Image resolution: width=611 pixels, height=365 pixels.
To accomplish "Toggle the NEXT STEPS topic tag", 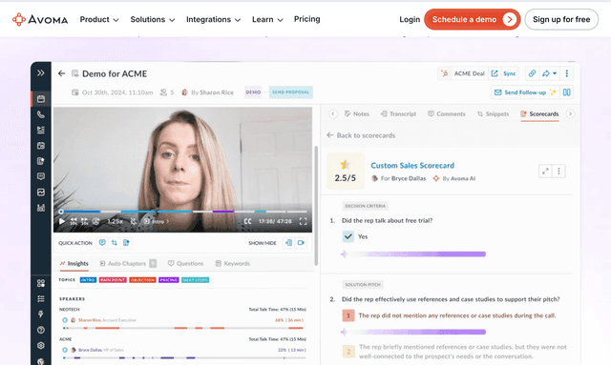I will coord(195,280).
